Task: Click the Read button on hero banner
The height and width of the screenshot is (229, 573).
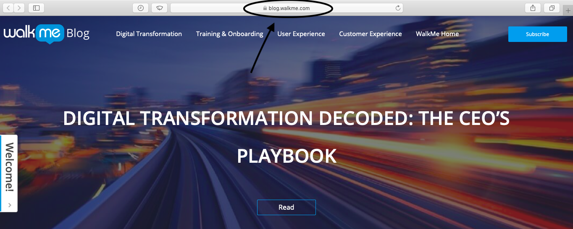Action: click(286, 207)
